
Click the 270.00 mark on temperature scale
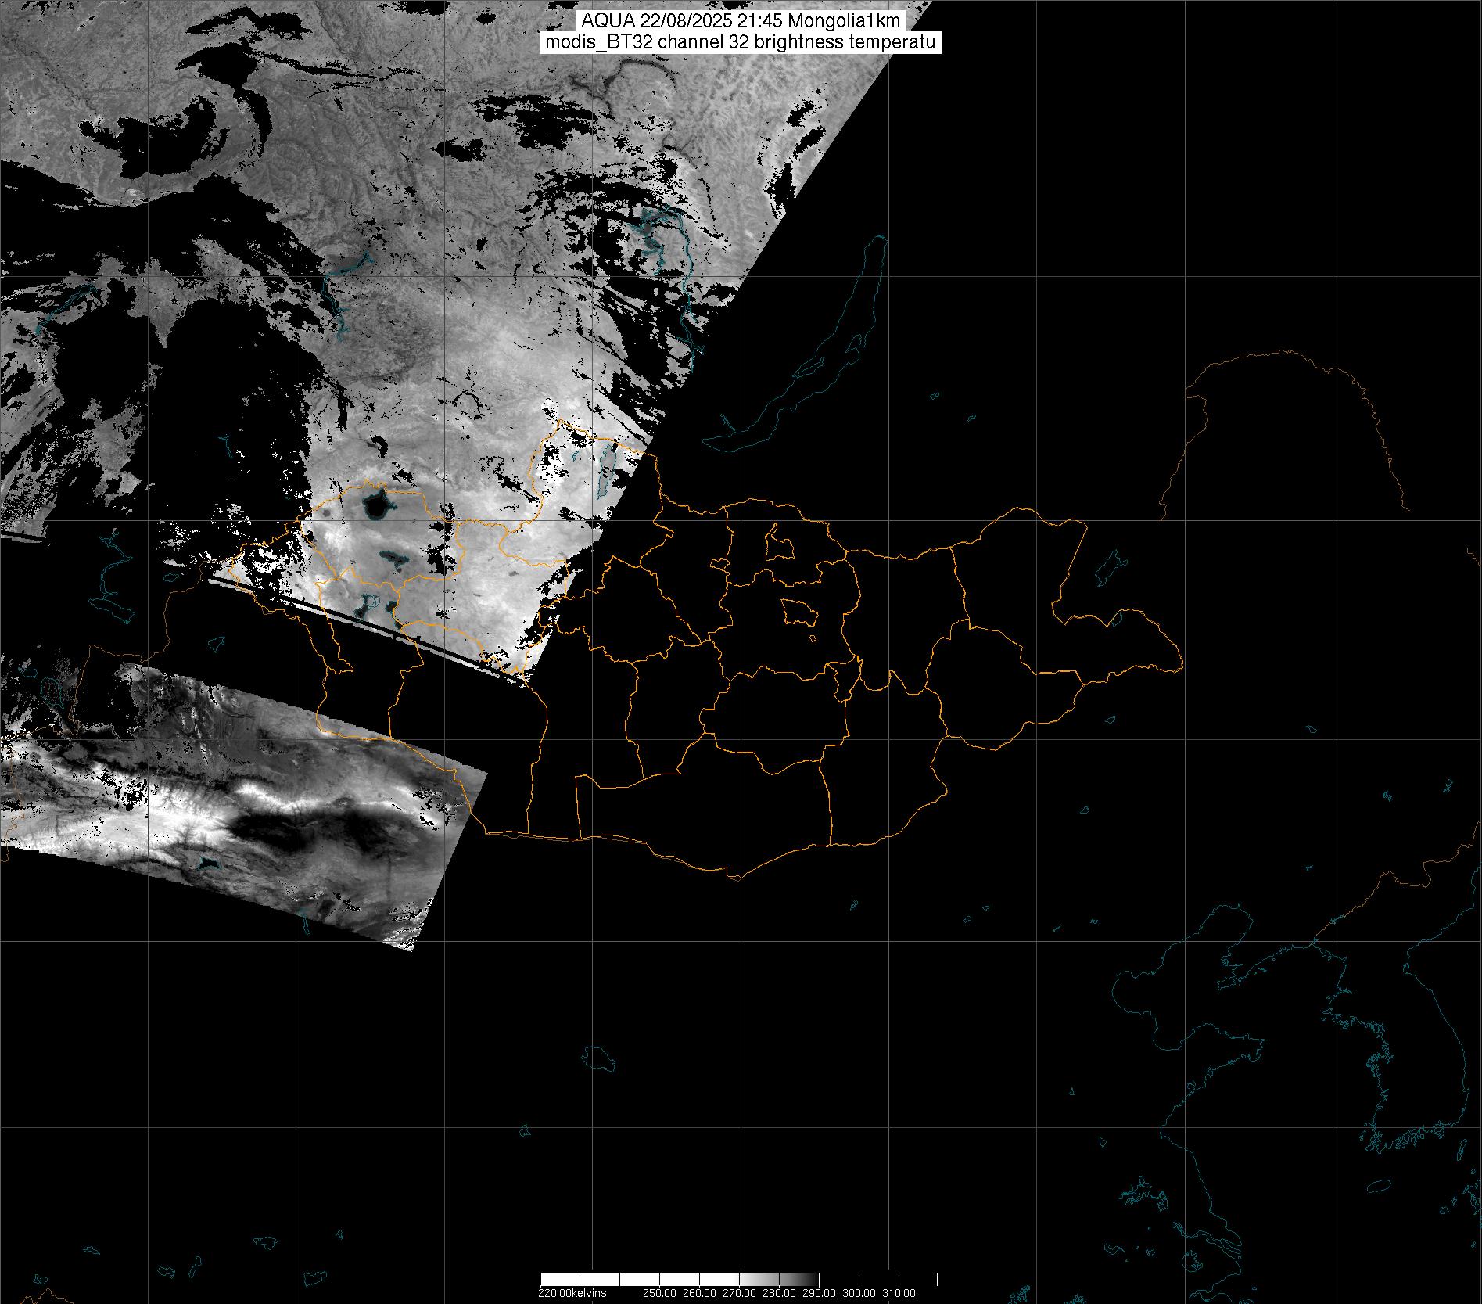coord(740,1293)
